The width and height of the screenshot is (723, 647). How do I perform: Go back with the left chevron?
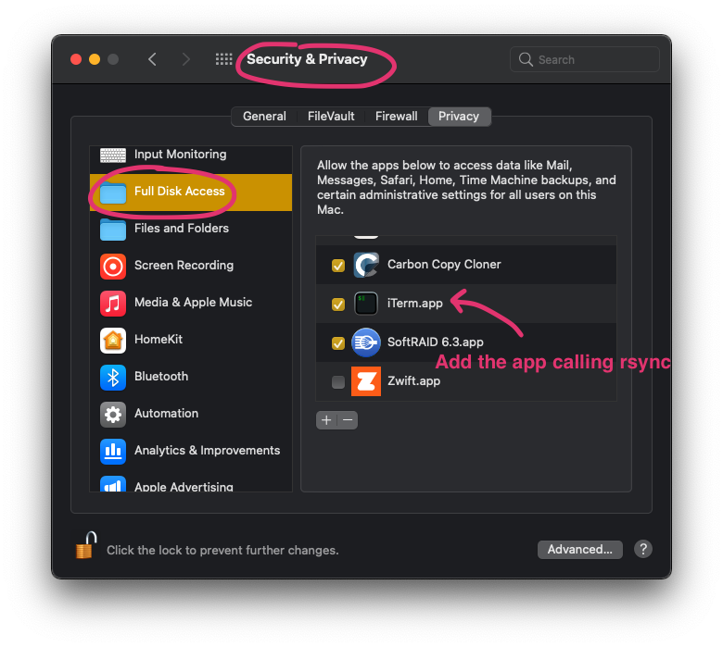click(x=152, y=59)
